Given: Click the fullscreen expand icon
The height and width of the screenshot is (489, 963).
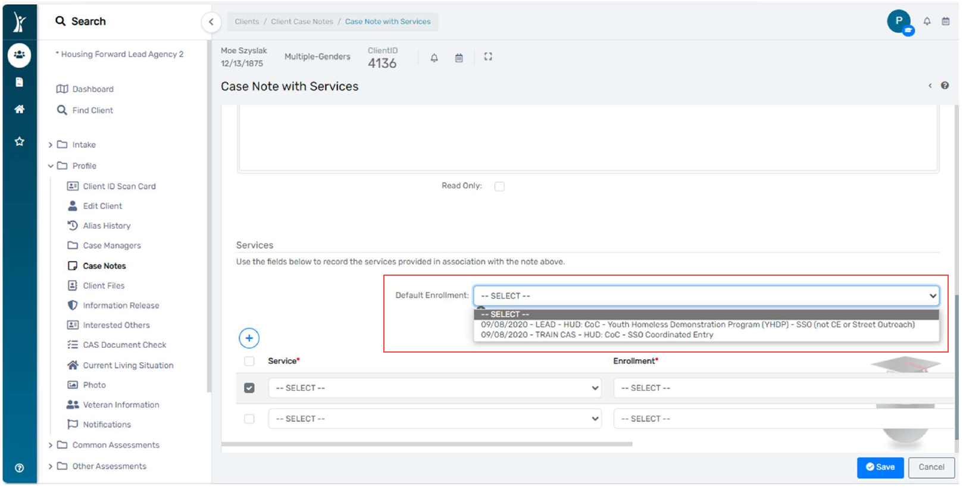Looking at the screenshot, I should coord(488,57).
